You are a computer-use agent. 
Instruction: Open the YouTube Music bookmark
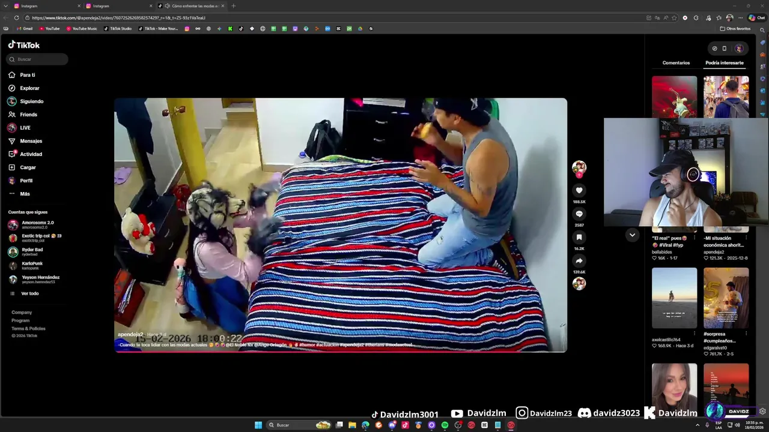tap(82, 29)
